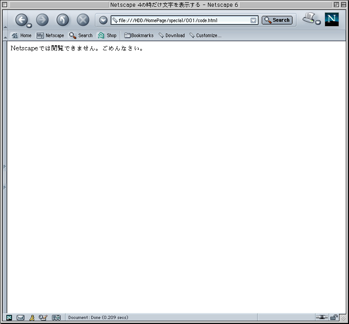Image resolution: width=349 pixels, height=324 pixels.
Task: Go forward with the Forward arrow button
Action: tap(42, 20)
